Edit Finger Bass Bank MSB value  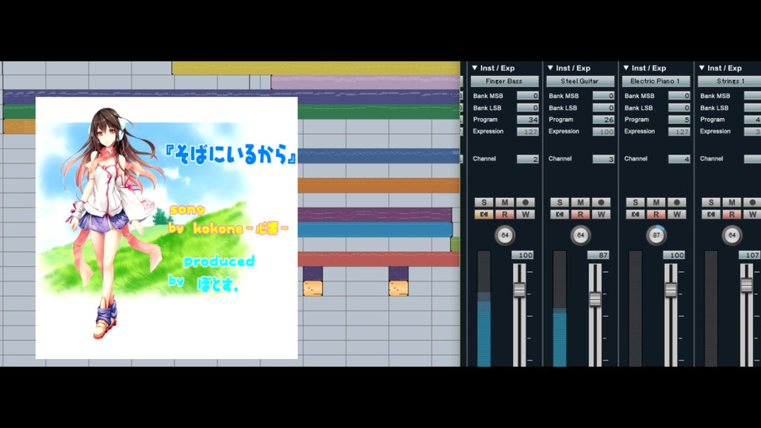(528, 96)
